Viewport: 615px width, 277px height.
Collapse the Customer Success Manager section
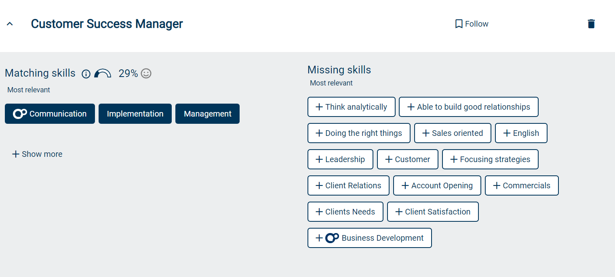click(x=10, y=24)
